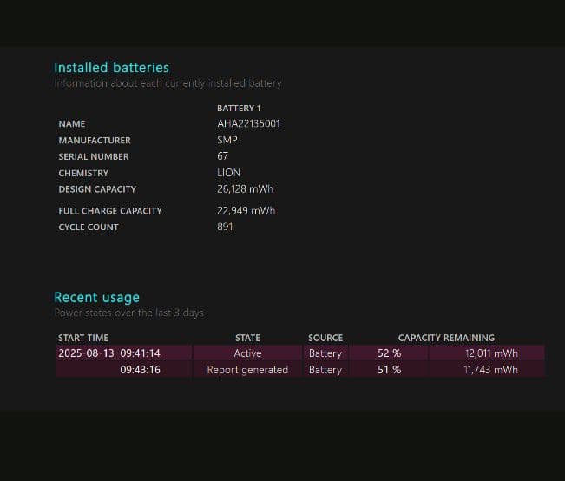
Task: Select the SOURCE column header
Action: 325,338
